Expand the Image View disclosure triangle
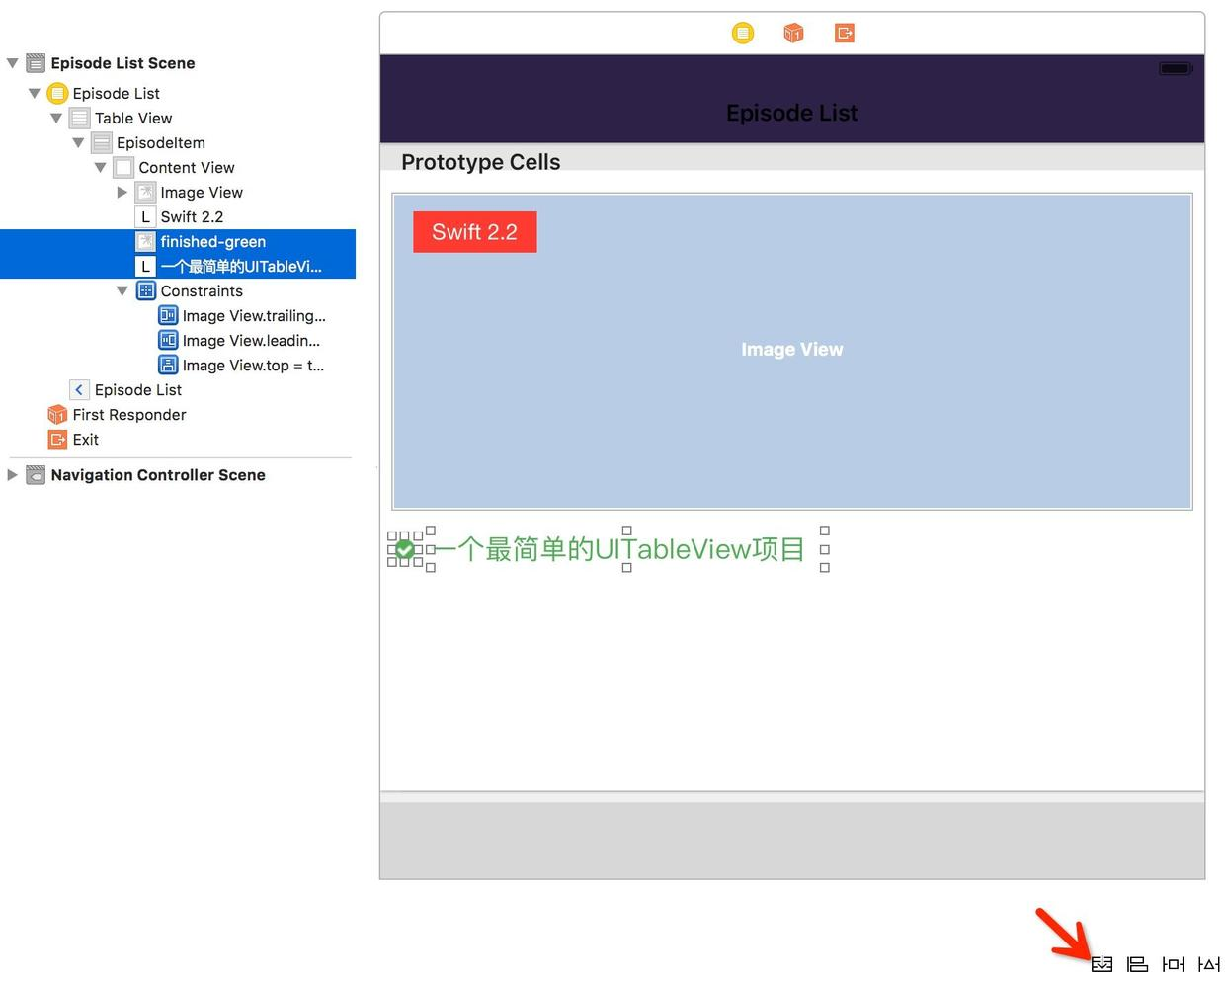This screenshot has height=983, width=1225. click(x=122, y=192)
